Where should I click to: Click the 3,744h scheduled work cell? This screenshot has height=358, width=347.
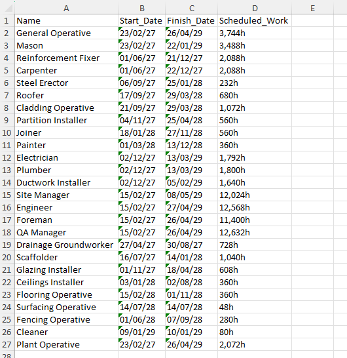click(255, 33)
